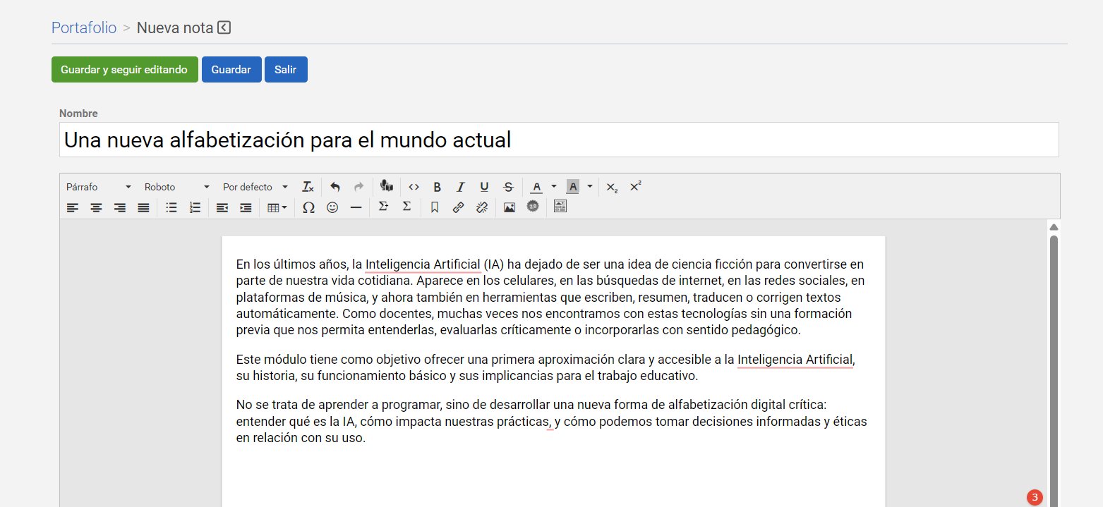Center align the text
1103x507 pixels.
96,207
